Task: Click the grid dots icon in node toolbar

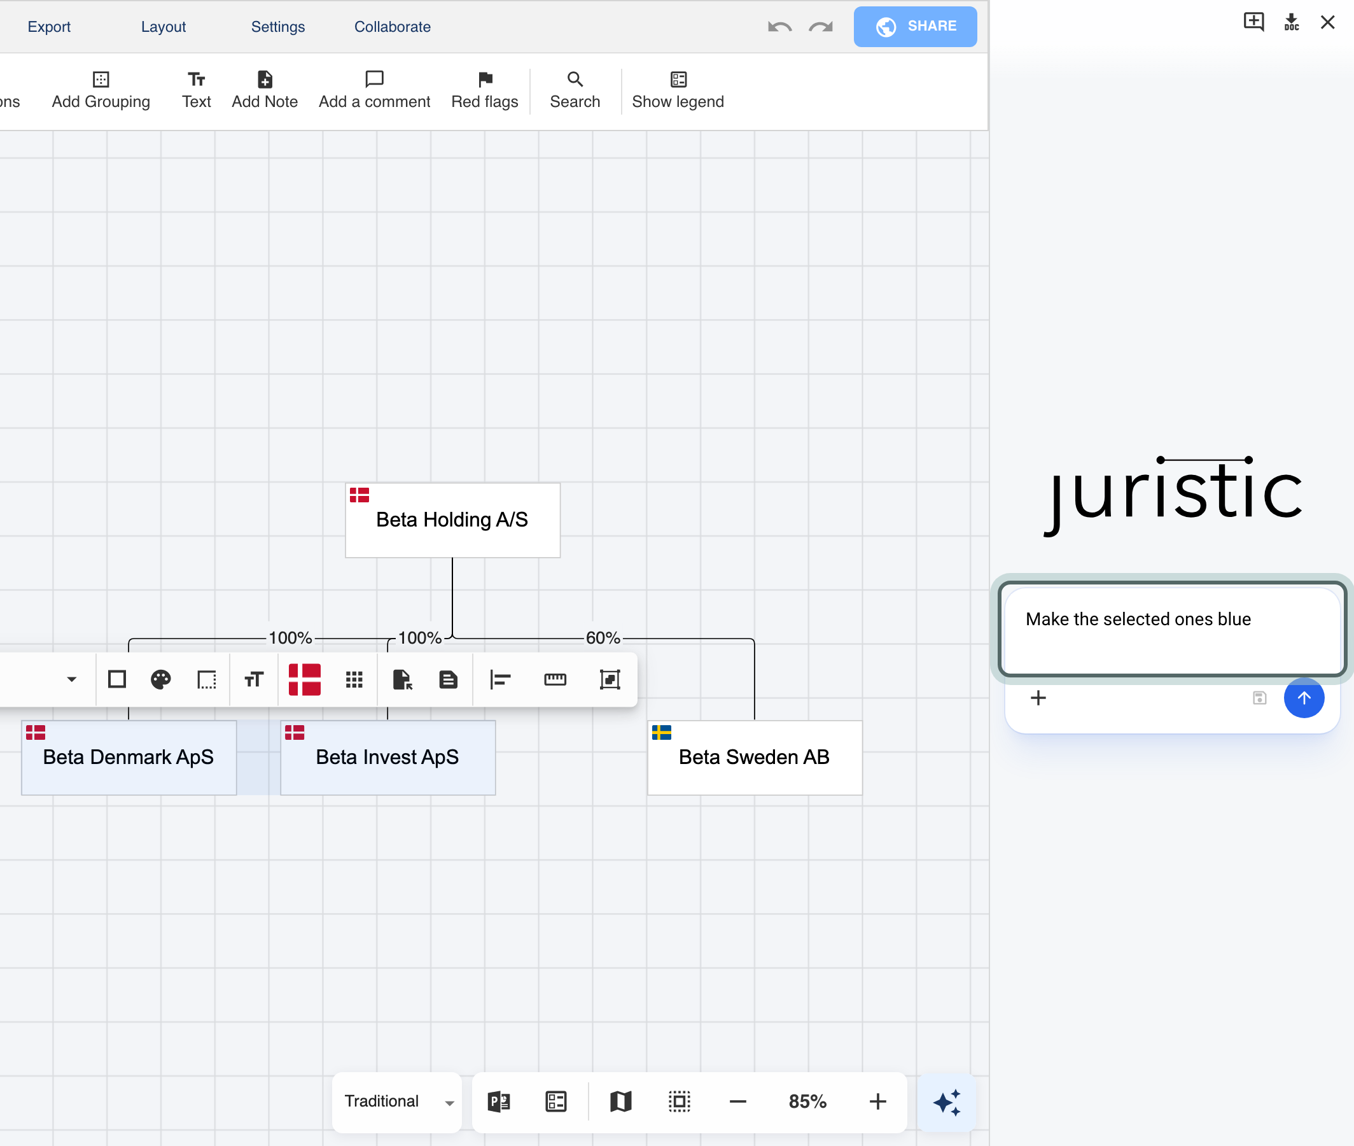Action: click(354, 679)
